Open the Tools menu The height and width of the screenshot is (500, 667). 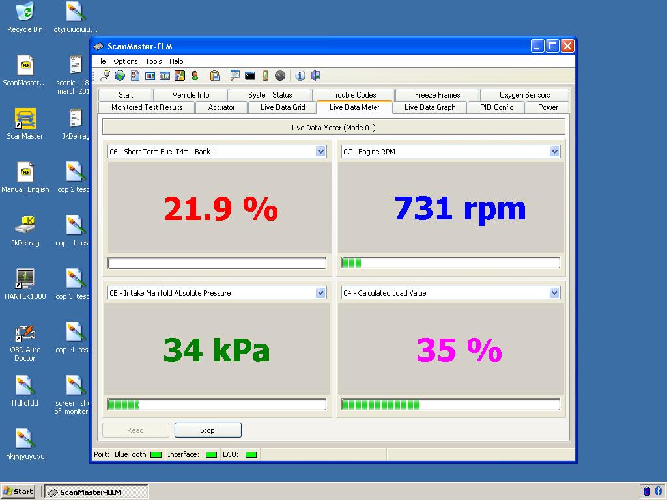pyautogui.click(x=154, y=61)
